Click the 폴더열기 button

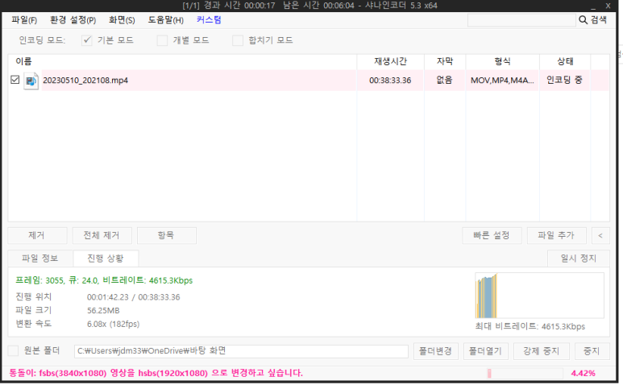click(x=485, y=351)
